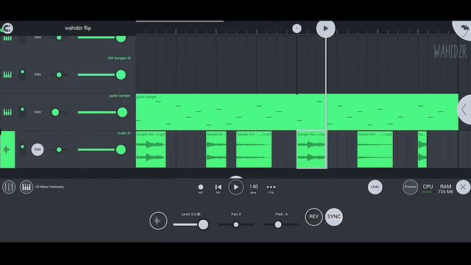The width and height of the screenshot is (471, 265).
Task: Select the fifth audio clip on Audio 47
Action: point(375,149)
